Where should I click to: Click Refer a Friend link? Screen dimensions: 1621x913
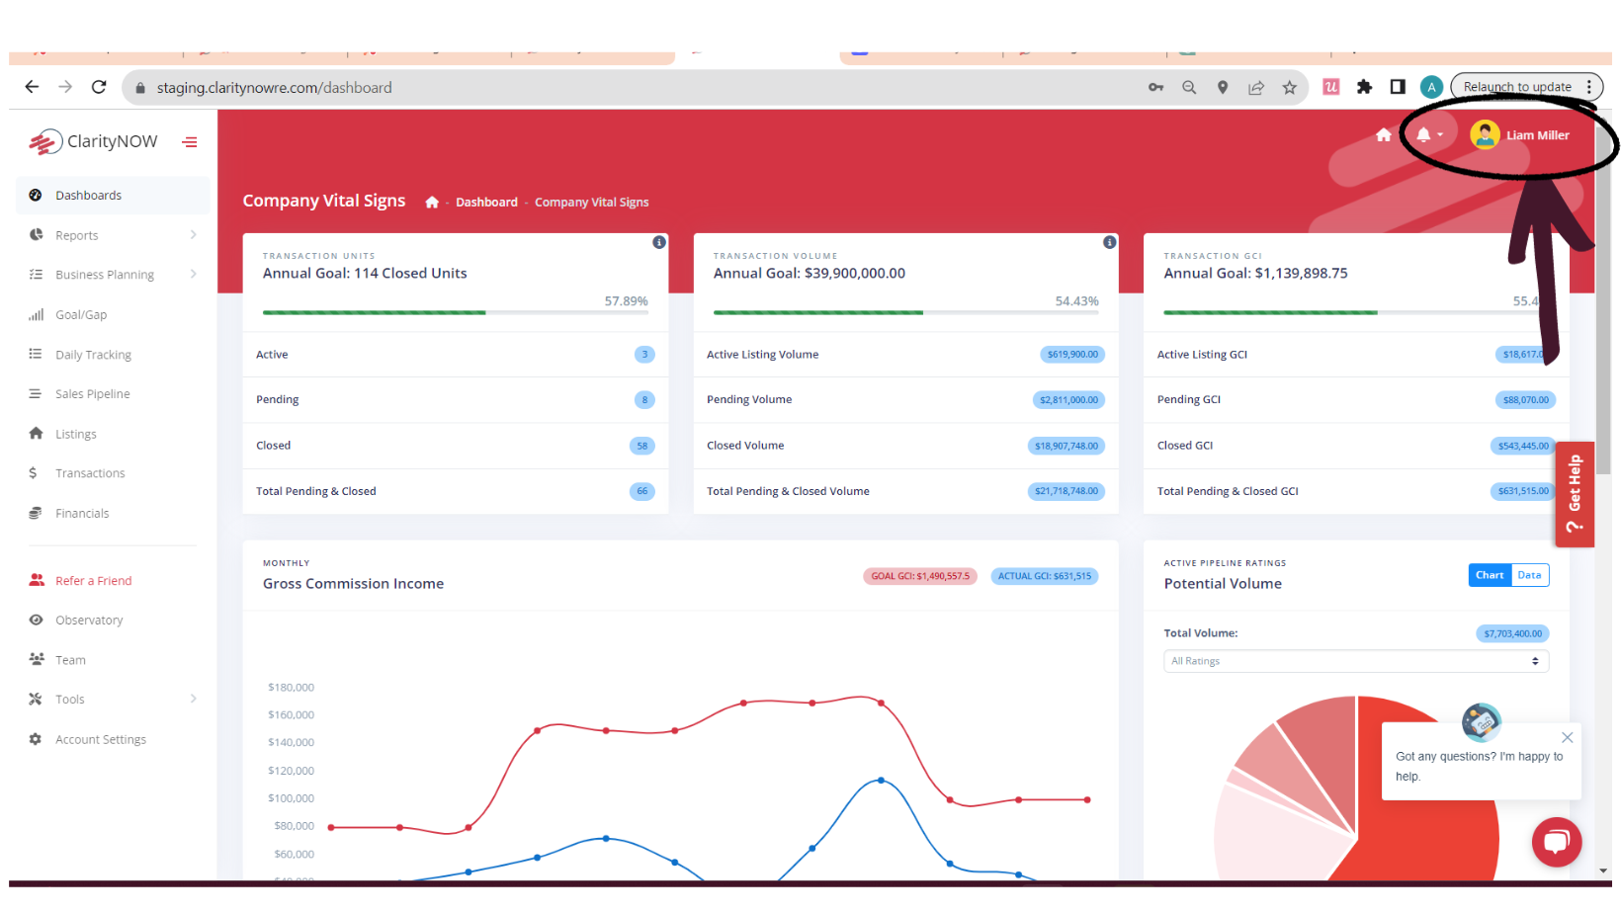93,581
